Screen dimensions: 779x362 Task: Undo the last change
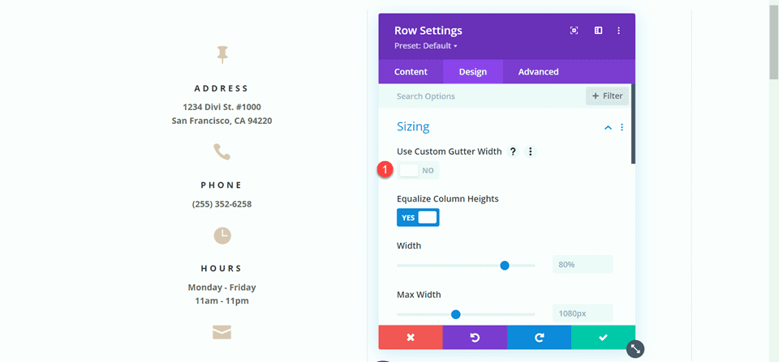click(475, 337)
